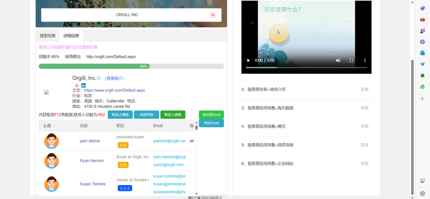Screen dimensions: 430x199
Task: Open the WhatsApp icon in browser sidebar
Action: click(422, 86)
